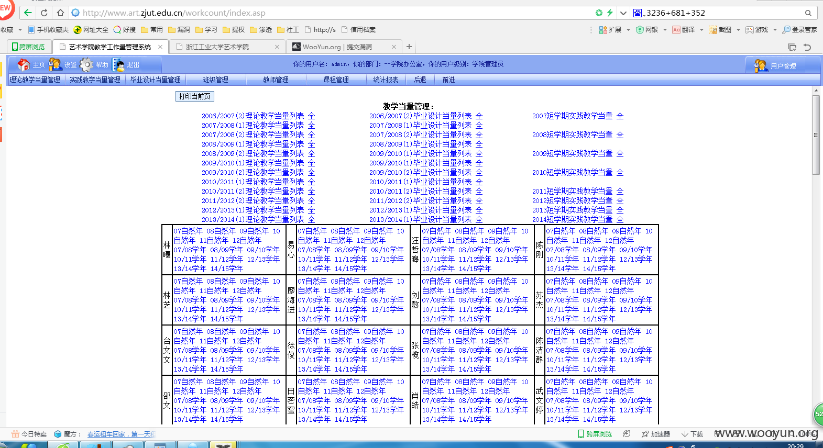
Task: Expand the 收藏 favorites dropdown arrow
Action: (20, 30)
